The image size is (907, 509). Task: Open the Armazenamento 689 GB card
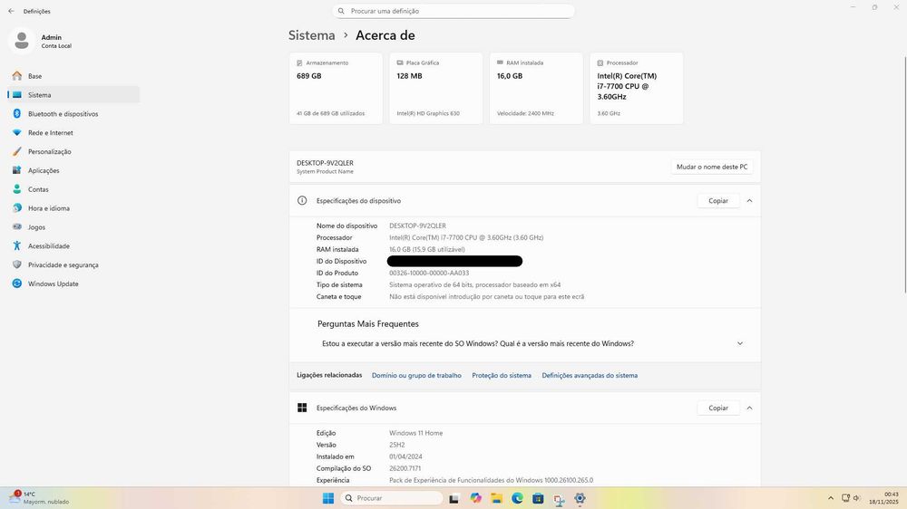coord(336,89)
